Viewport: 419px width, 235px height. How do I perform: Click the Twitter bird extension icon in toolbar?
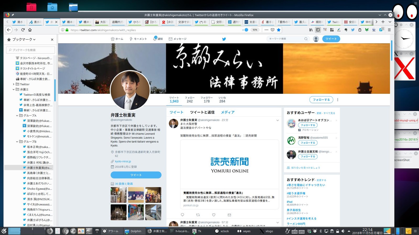(353, 30)
